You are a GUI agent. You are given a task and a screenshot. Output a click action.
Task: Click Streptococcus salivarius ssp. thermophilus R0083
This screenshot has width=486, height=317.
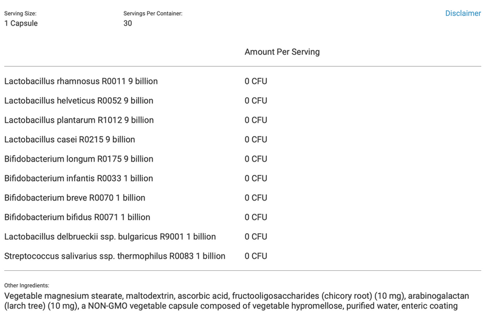(x=115, y=256)
